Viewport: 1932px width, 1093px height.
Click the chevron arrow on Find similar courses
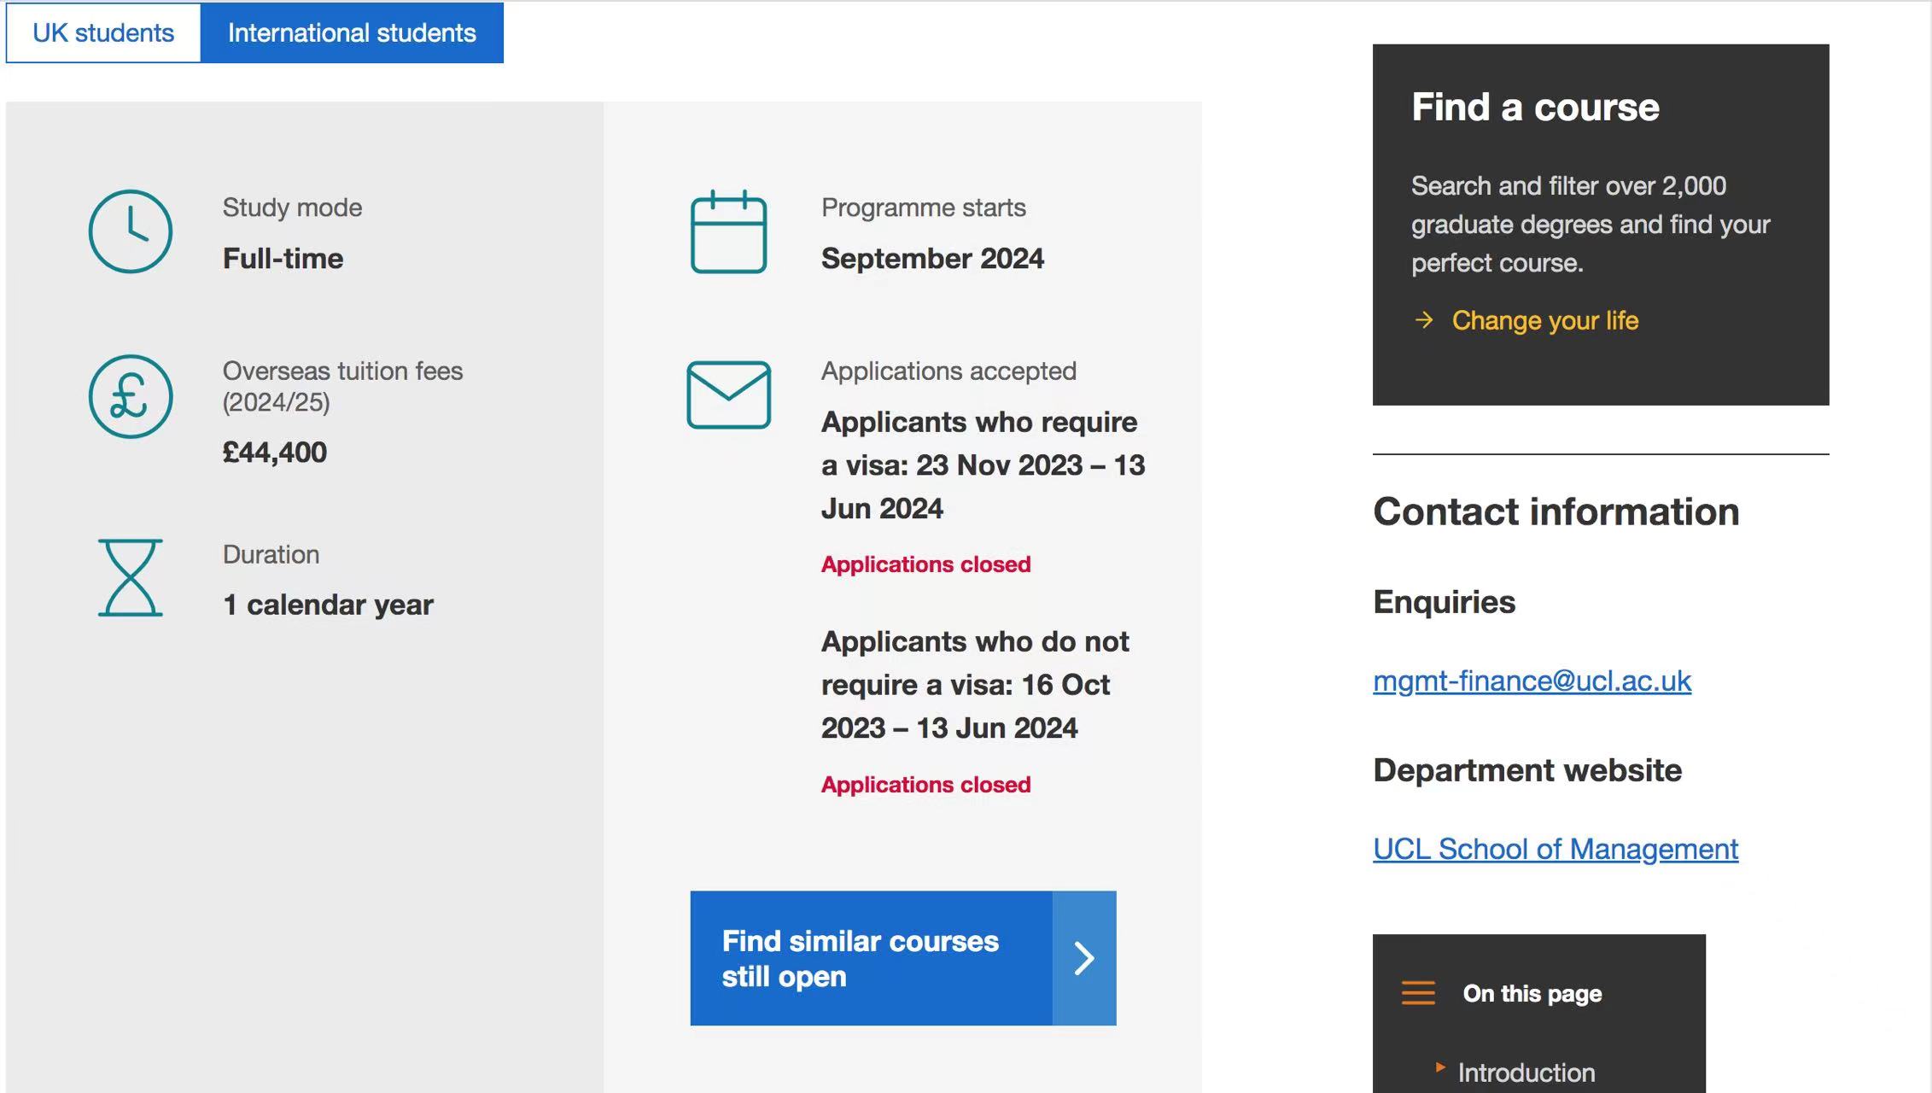click(x=1084, y=958)
